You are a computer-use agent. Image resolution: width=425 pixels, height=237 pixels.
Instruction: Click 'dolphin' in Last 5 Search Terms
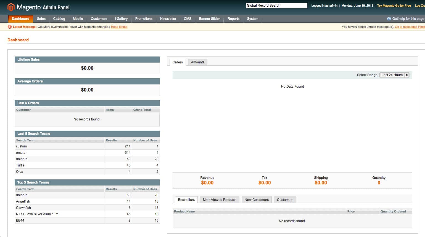point(87,159)
